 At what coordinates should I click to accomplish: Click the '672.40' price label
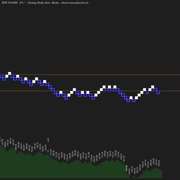91,158
